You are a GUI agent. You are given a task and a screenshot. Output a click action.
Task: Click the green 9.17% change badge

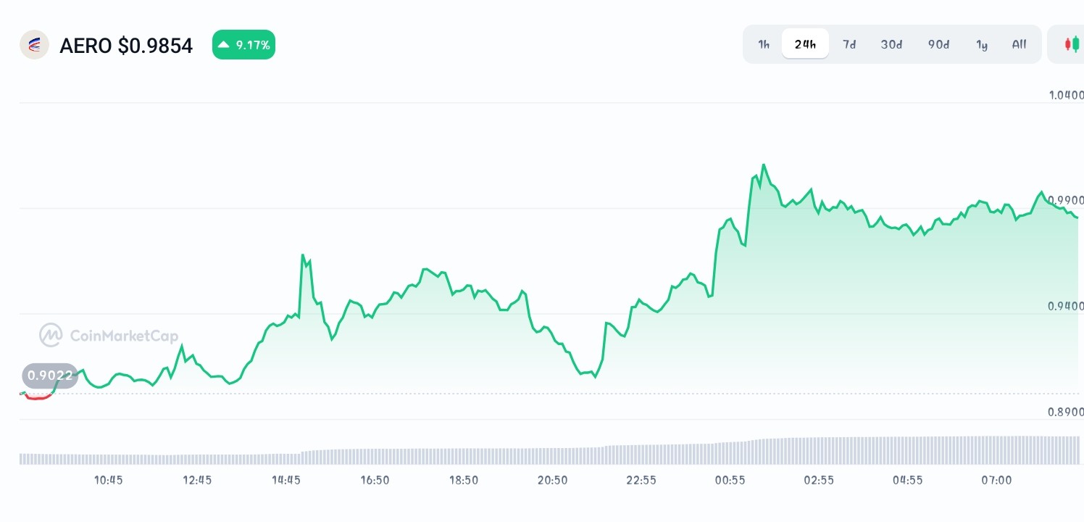(x=243, y=45)
